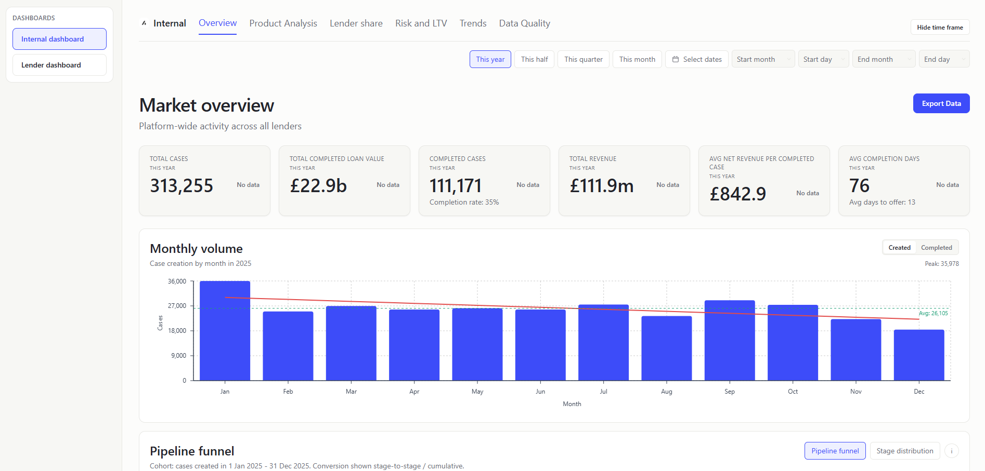
Task: Click Hide time frame
Action: point(940,27)
